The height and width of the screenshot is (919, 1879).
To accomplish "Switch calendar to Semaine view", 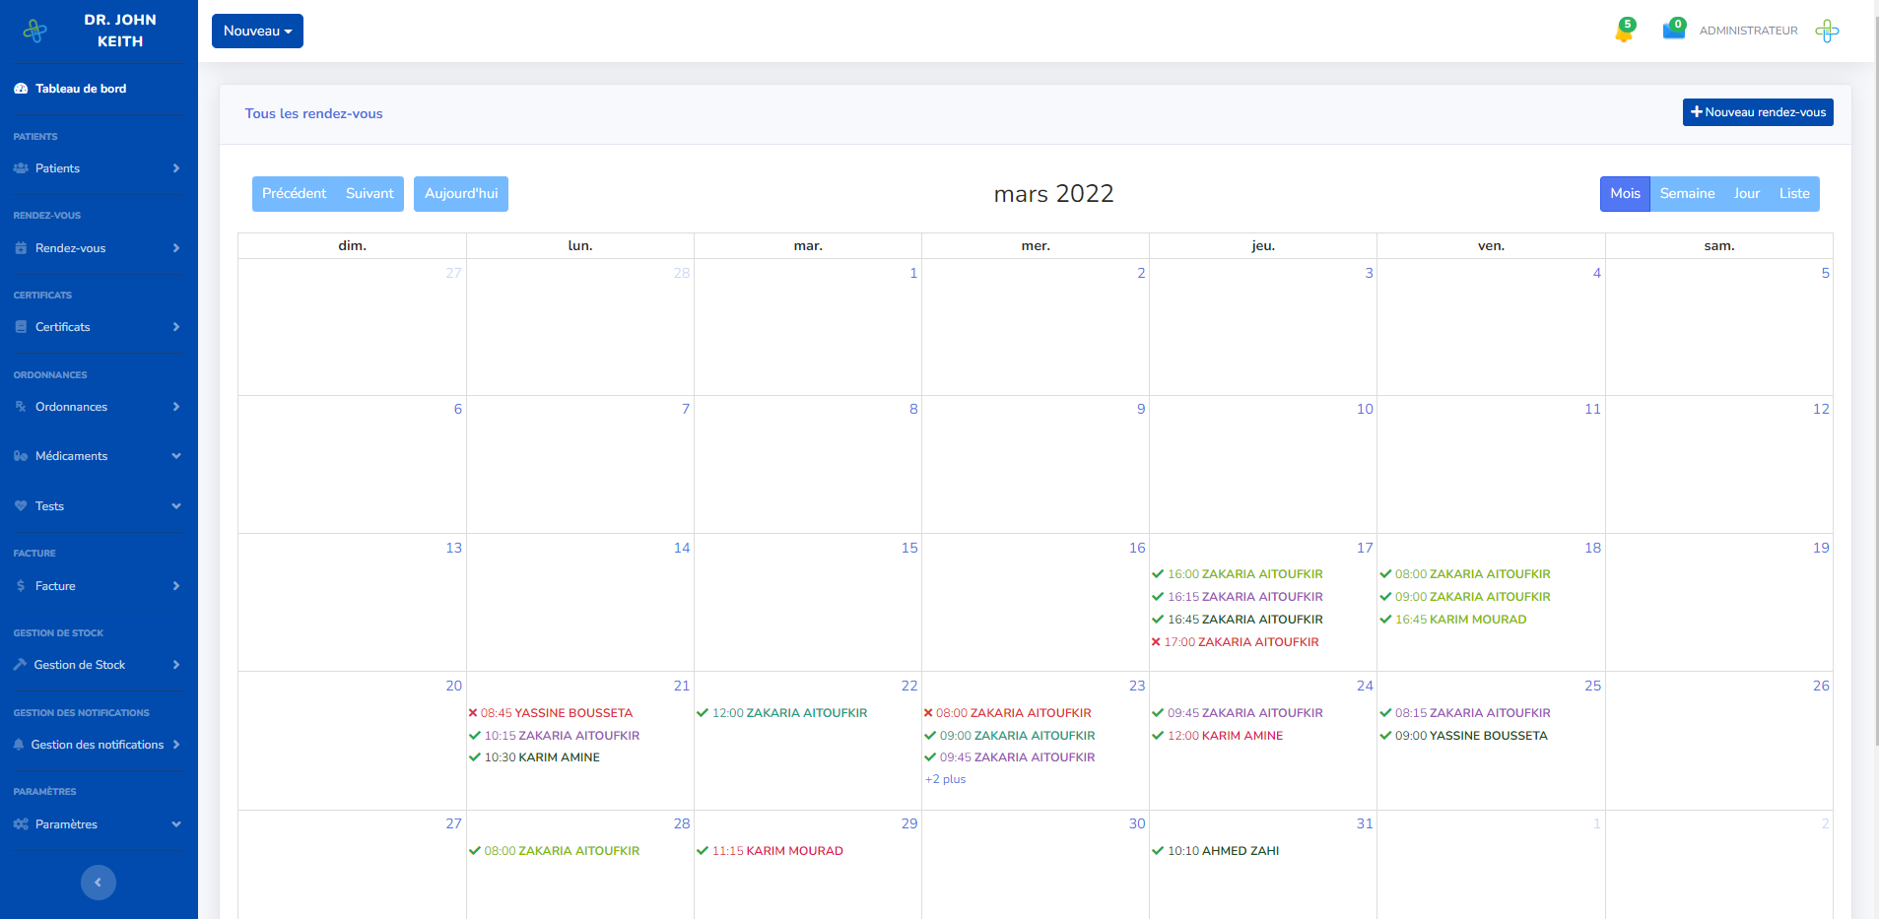I will point(1687,194).
